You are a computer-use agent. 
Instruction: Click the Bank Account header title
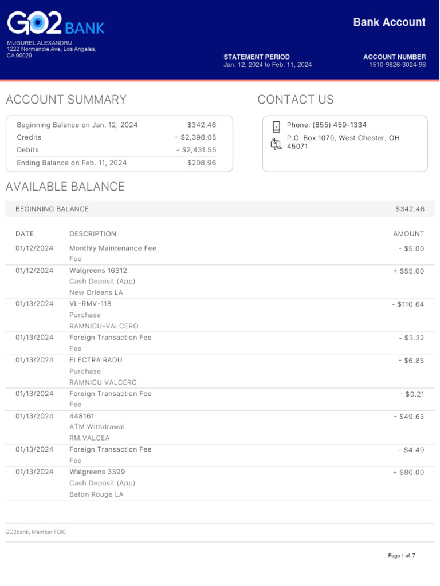pyautogui.click(x=389, y=22)
